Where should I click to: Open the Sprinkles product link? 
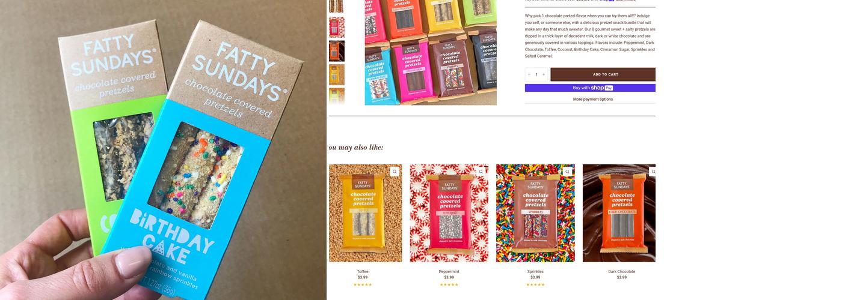535,272
